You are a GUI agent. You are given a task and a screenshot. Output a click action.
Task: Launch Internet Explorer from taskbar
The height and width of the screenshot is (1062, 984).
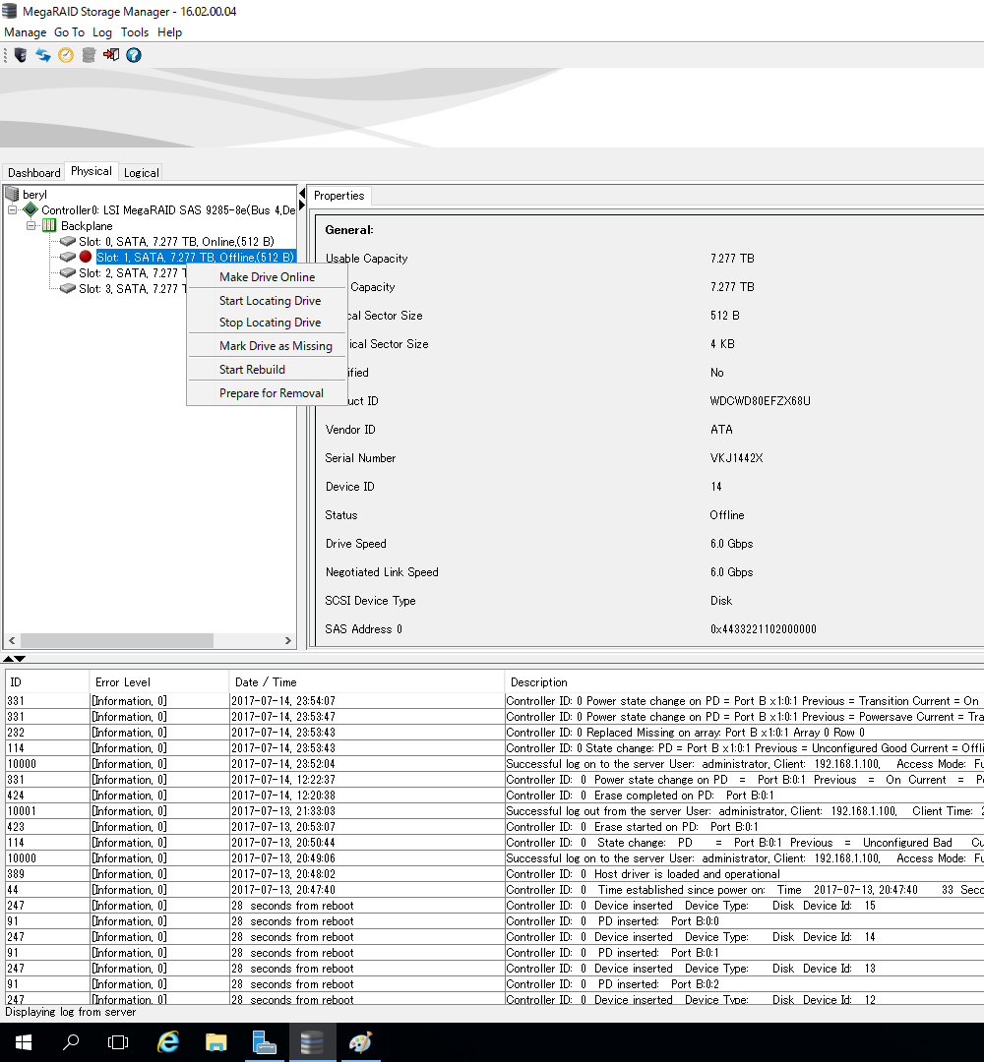pyautogui.click(x=167, y=1042)
